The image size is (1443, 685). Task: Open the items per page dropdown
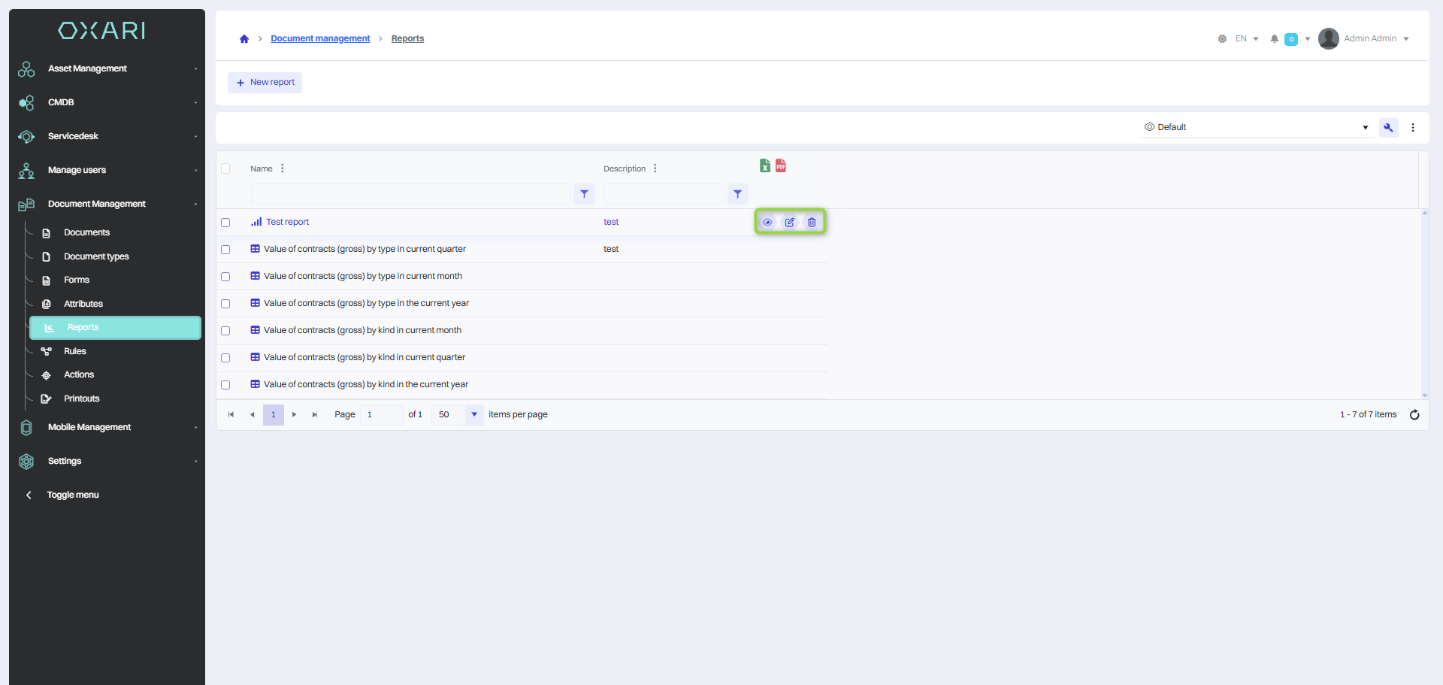tap(473, 415)
